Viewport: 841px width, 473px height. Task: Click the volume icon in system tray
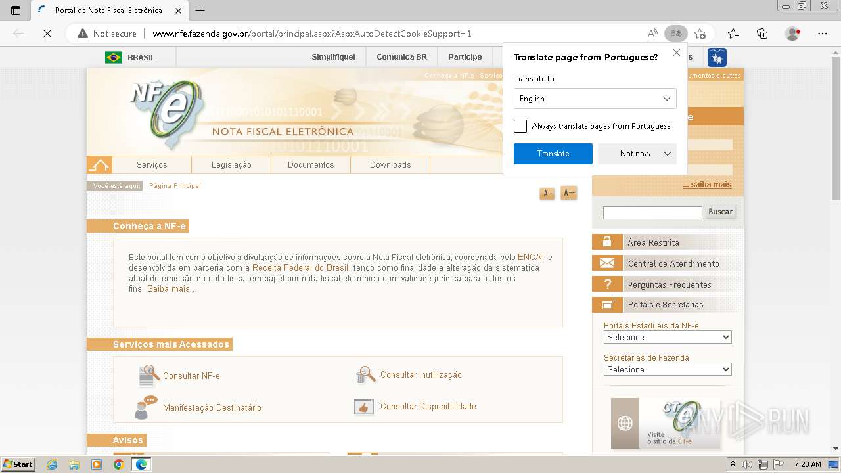pyautogui.click(x=747, y=464)
